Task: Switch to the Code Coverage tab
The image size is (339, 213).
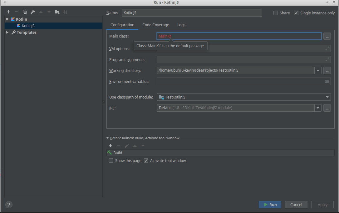Action: click(x=156, y=25)
